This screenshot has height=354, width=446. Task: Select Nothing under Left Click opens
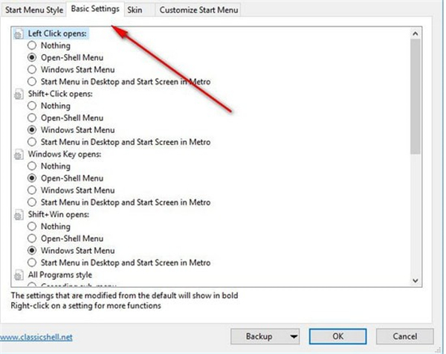click(x=32, y=46)
